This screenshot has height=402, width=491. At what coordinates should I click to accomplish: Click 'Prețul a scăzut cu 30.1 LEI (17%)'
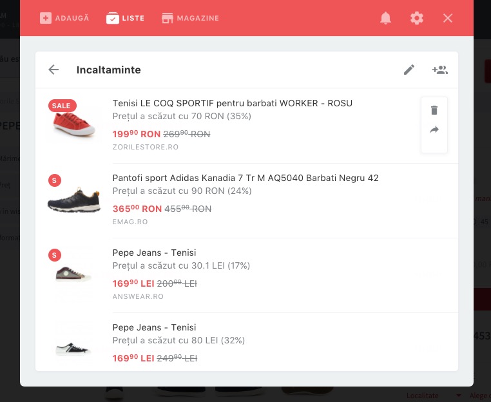(x=181, y=266)
